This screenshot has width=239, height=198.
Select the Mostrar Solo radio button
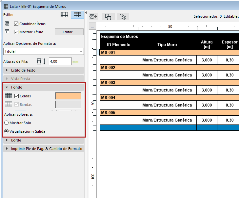(x=7, y=123)
